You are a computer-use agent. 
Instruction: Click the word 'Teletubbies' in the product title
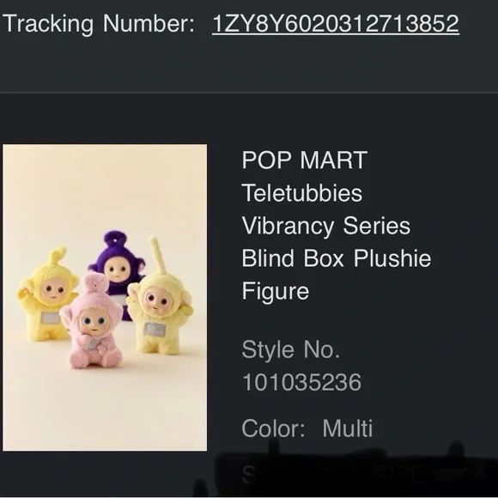pyautogui.click(x=301, y=193)
